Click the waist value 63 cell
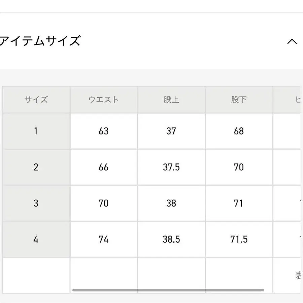Screen dimensions: 303x303 coord(103,131)
